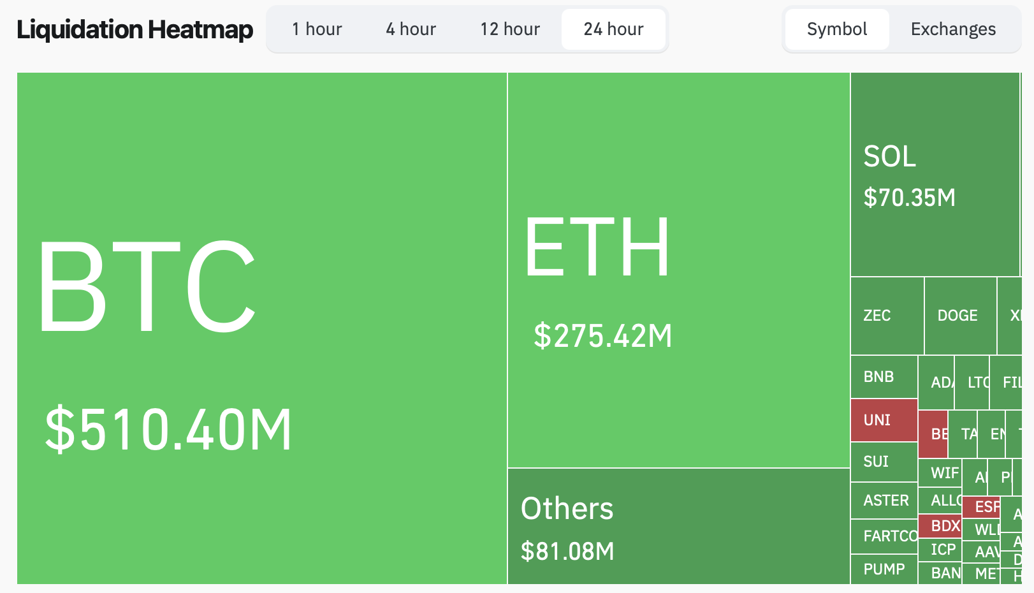Click the ASTER tile
Image resolution: width=1034 pixels, height=593 pixels.
pos(884,501)
